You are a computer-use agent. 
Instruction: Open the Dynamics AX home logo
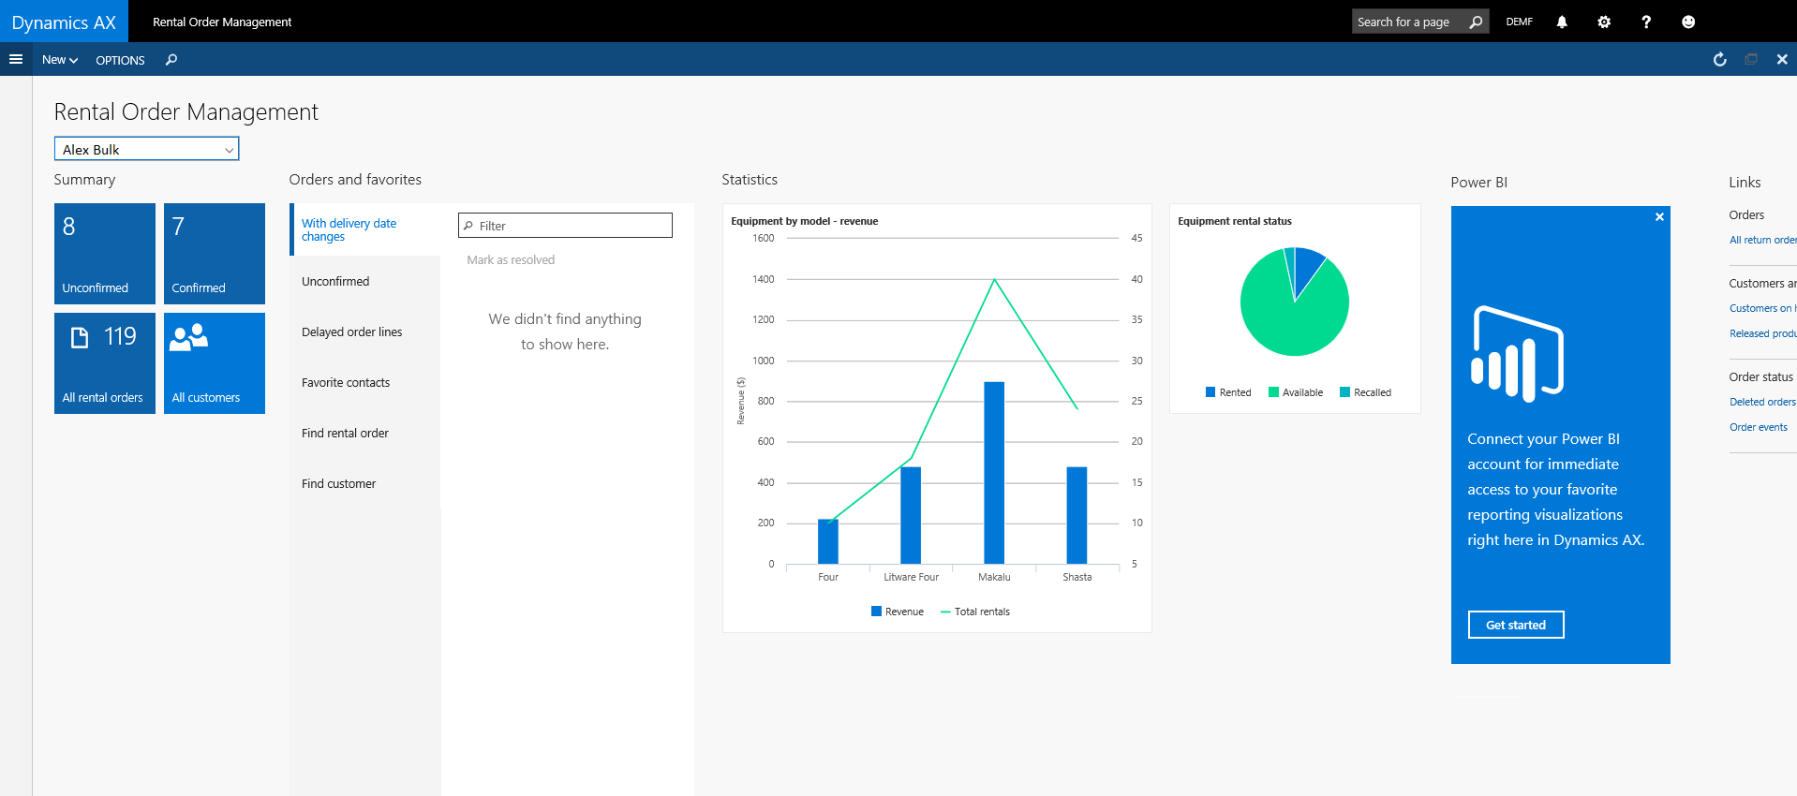[64, 22]
